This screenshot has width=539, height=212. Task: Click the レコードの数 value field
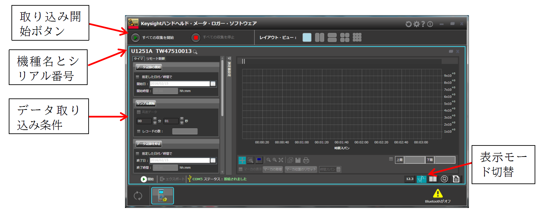185,131
